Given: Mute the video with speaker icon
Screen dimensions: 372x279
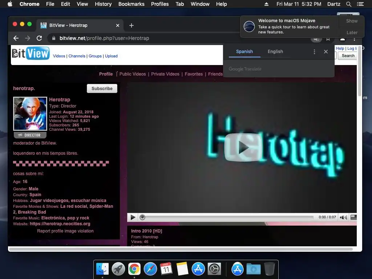Looking at the screenshot, I should (343, 217).
